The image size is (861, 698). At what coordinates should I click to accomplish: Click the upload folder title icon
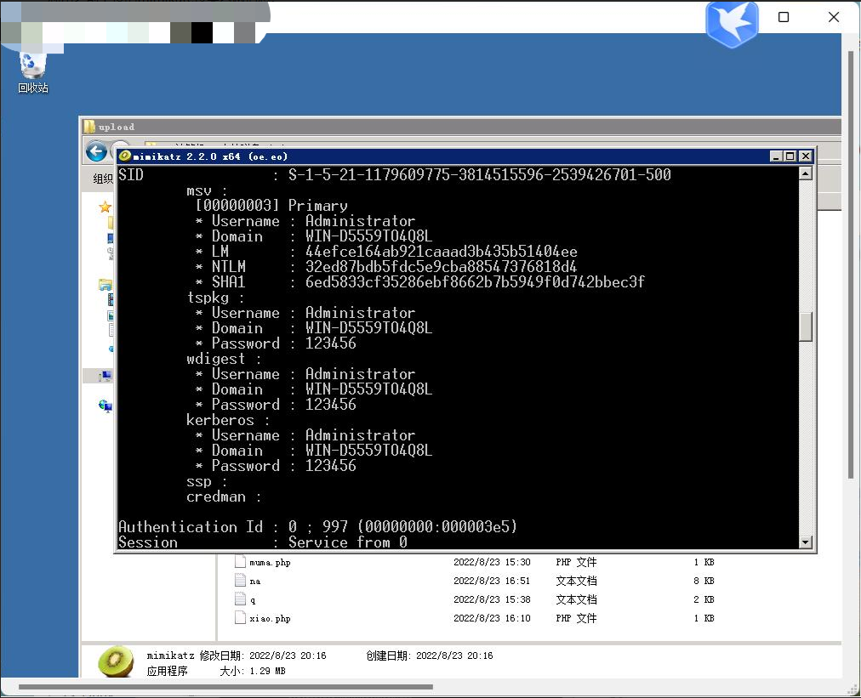[x=89, y=127]
